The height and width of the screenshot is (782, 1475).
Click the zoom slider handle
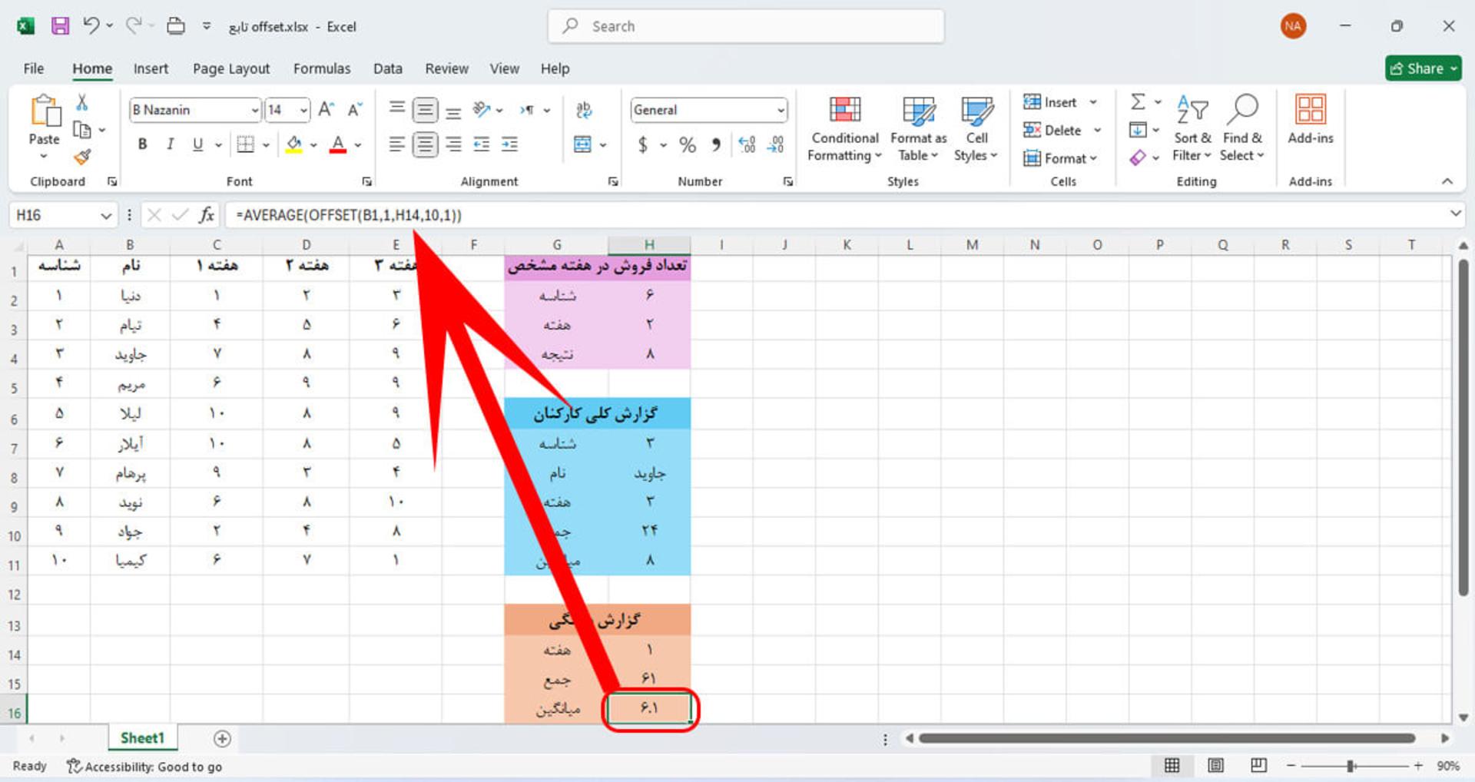tap(1351, 766)
